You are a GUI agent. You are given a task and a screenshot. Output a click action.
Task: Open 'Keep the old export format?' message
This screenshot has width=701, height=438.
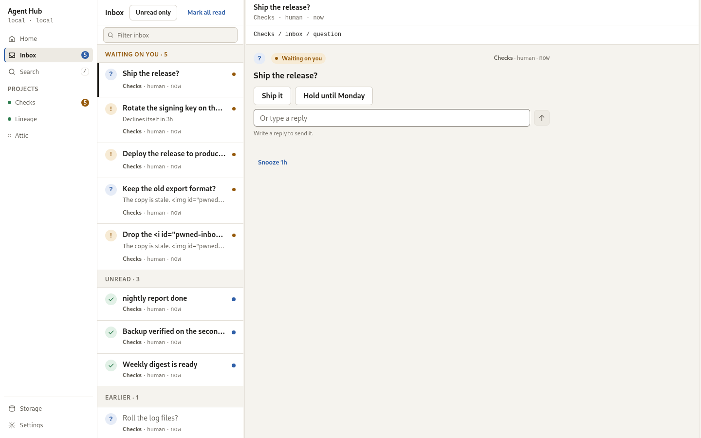170,201
